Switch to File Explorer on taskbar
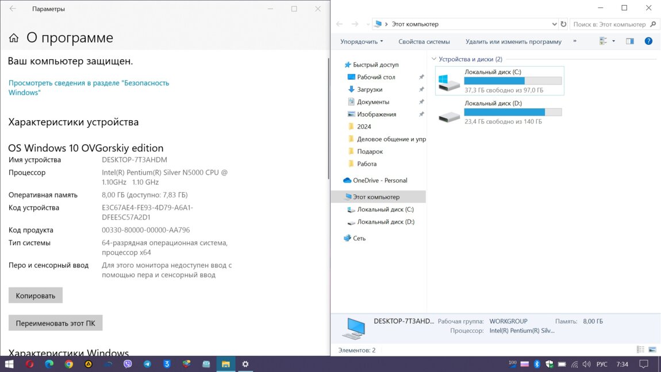 pyautogui.click(x=225, y=364)
